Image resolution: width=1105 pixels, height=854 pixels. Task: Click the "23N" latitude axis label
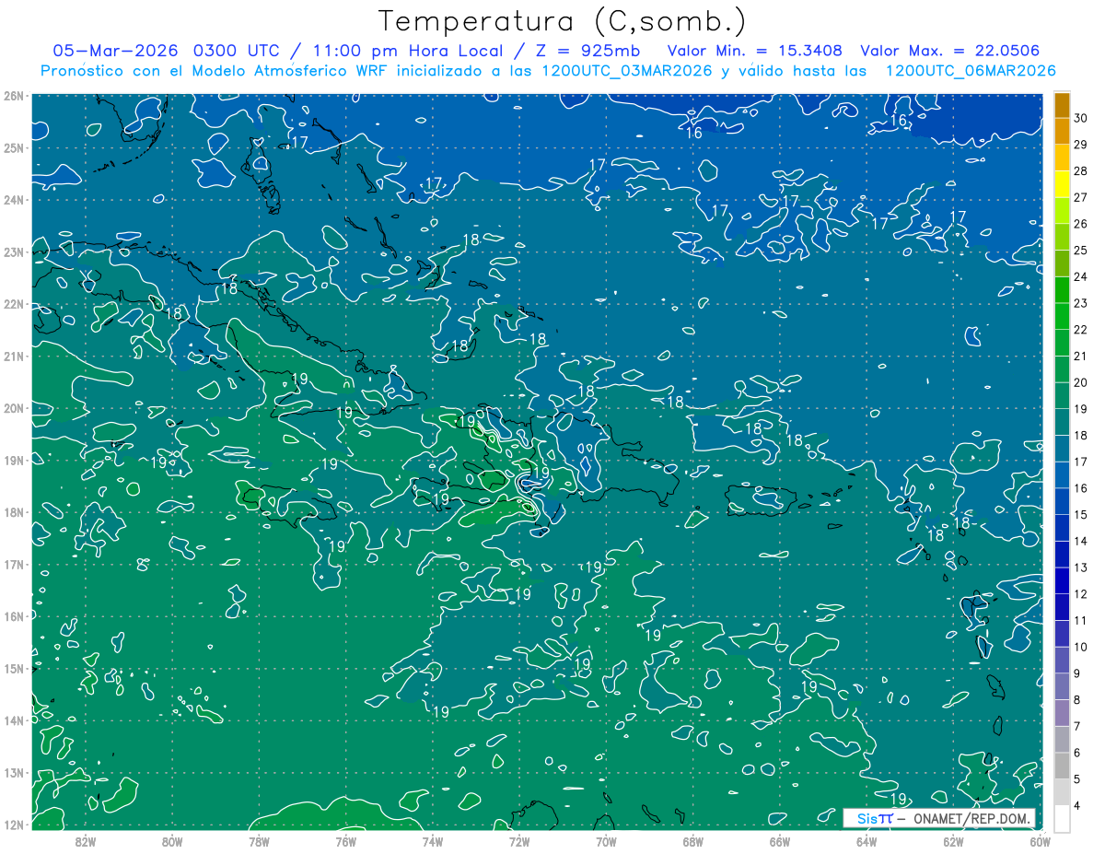coord(14,252)
